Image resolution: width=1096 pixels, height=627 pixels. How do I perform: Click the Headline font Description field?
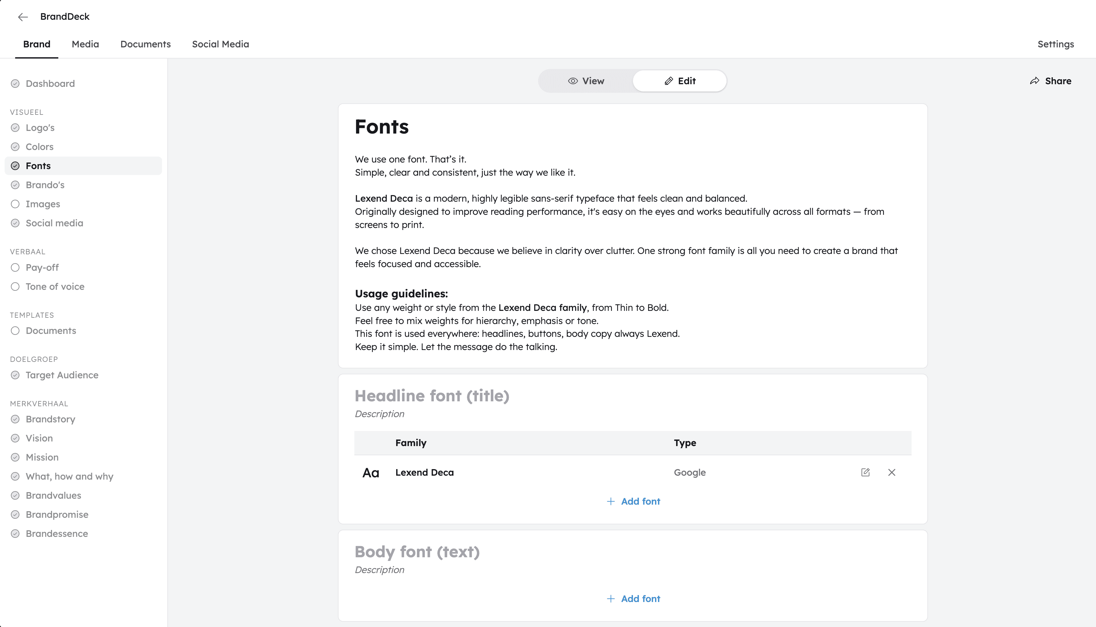(379, 414)
